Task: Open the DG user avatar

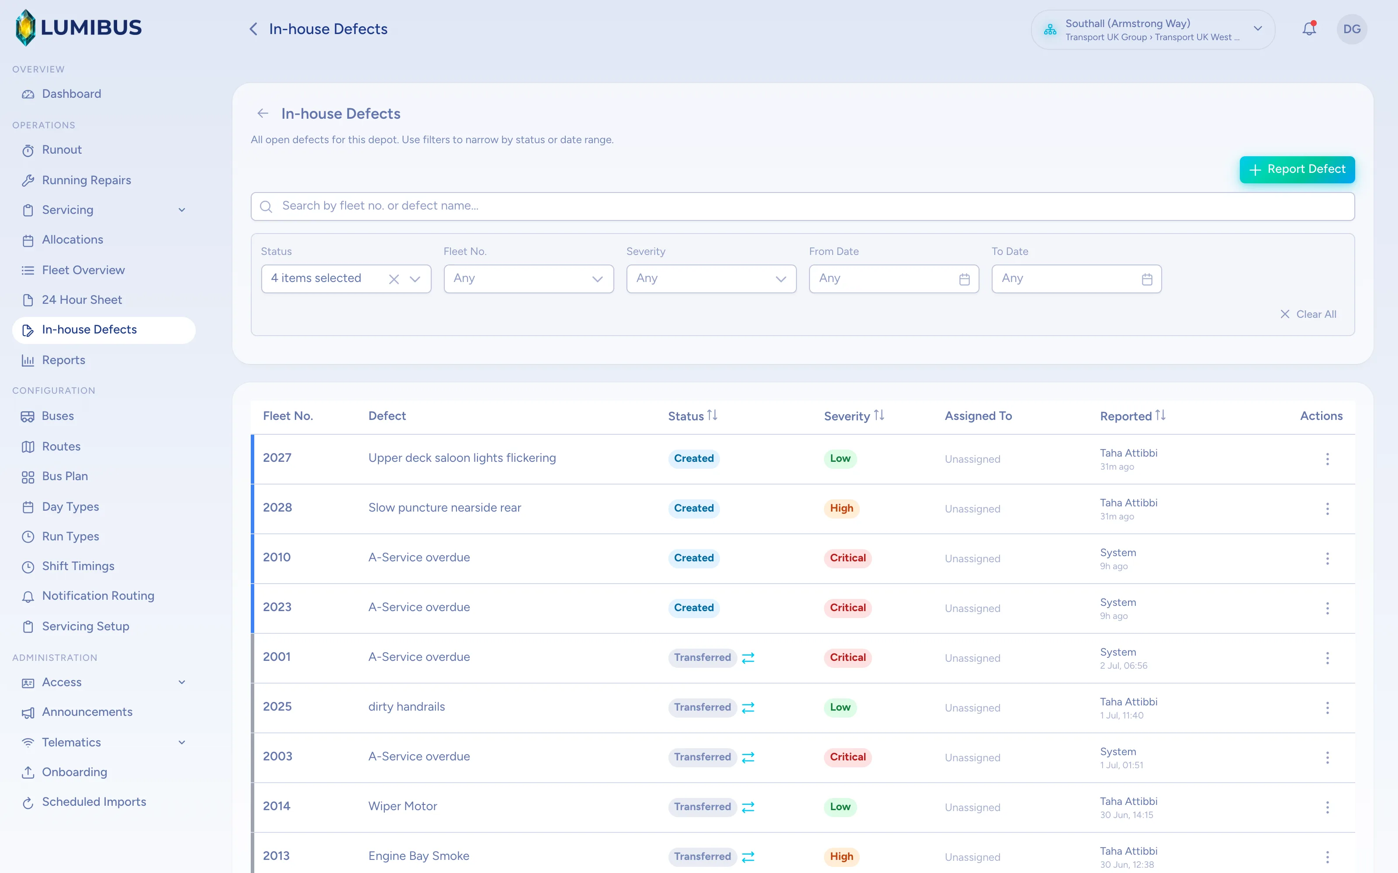Action: coord(1352,29)
